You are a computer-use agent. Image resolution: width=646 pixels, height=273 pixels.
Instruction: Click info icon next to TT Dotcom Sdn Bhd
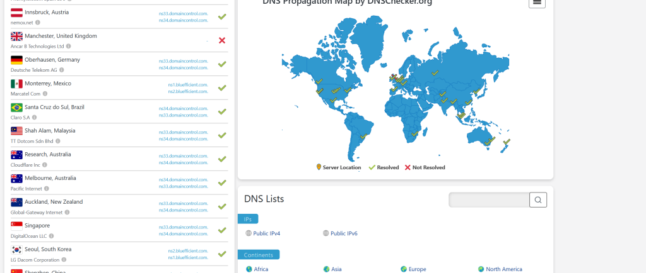coord(57,142)
